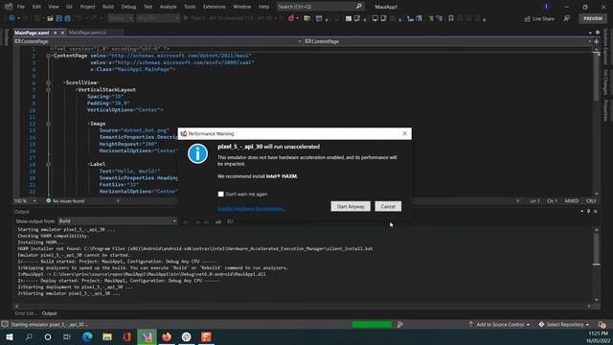This screenshot has height=345, width=613.
Task: Open the File menu
Action: tap(21, 7)
